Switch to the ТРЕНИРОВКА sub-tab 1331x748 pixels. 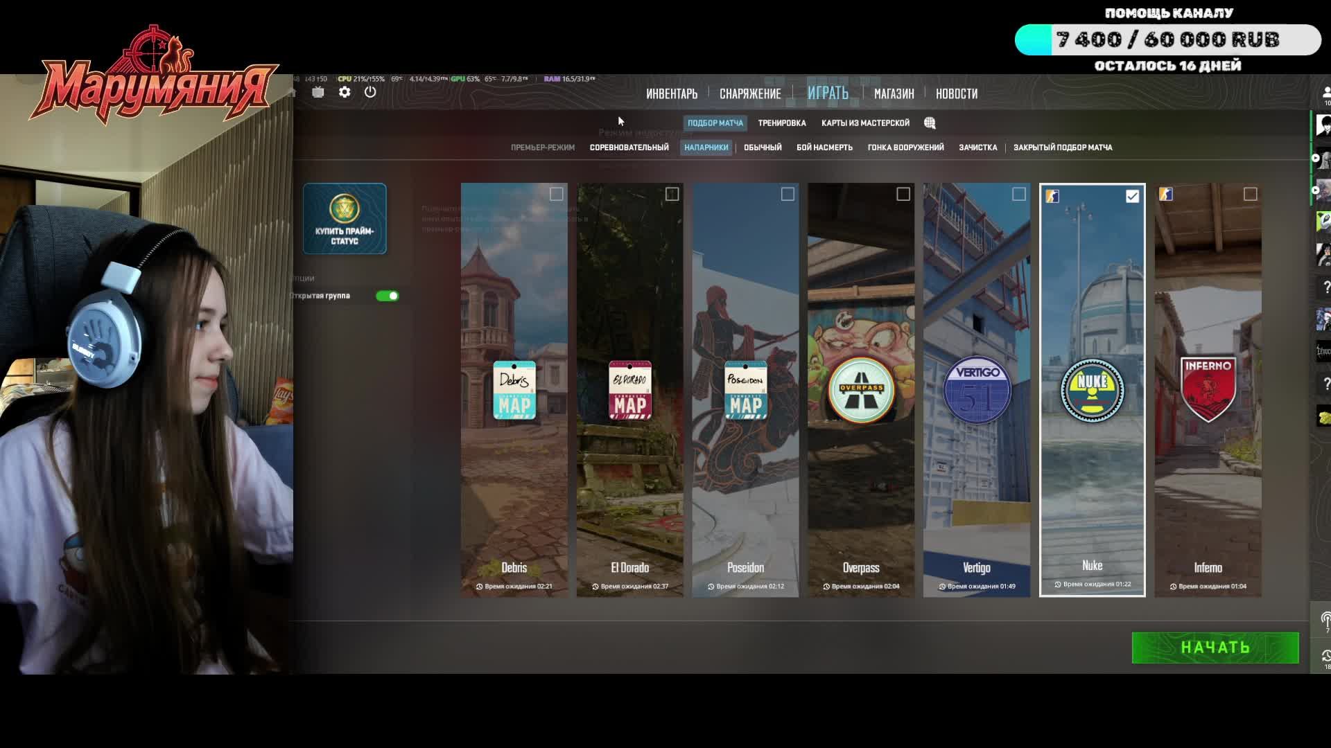coord(782,123)
